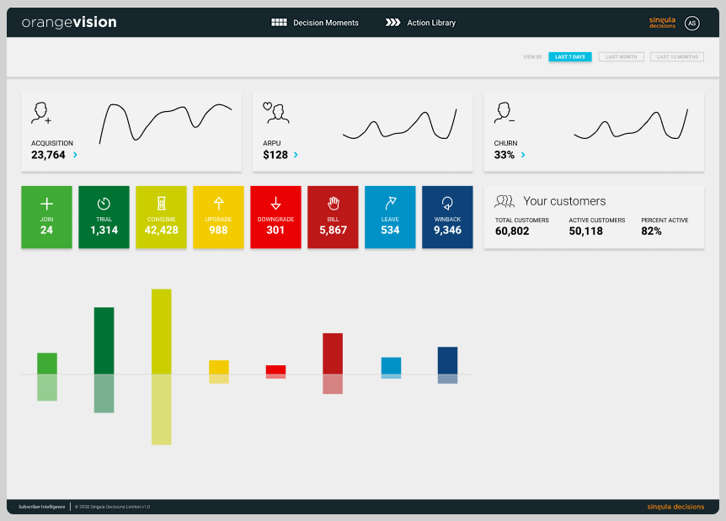Screen dimensions: 726x521
Task: Select the Leave tile curved-arrow icon
Action: (x=390, y=203)
